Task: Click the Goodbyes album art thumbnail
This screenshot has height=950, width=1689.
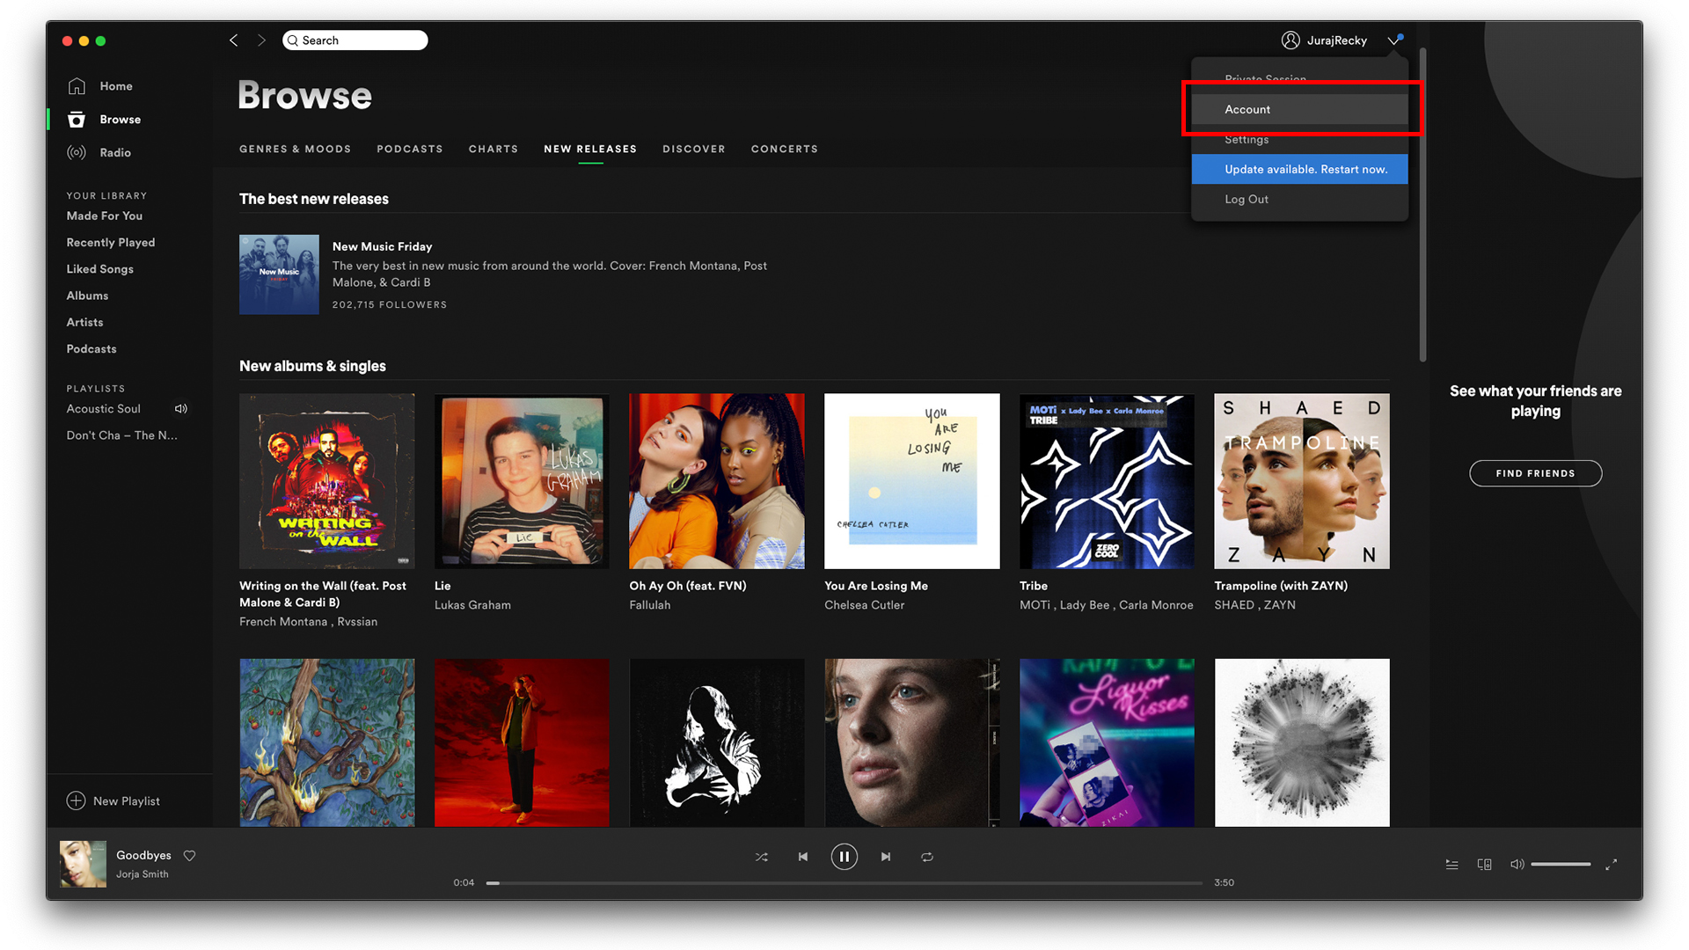Action: point(83,864)
